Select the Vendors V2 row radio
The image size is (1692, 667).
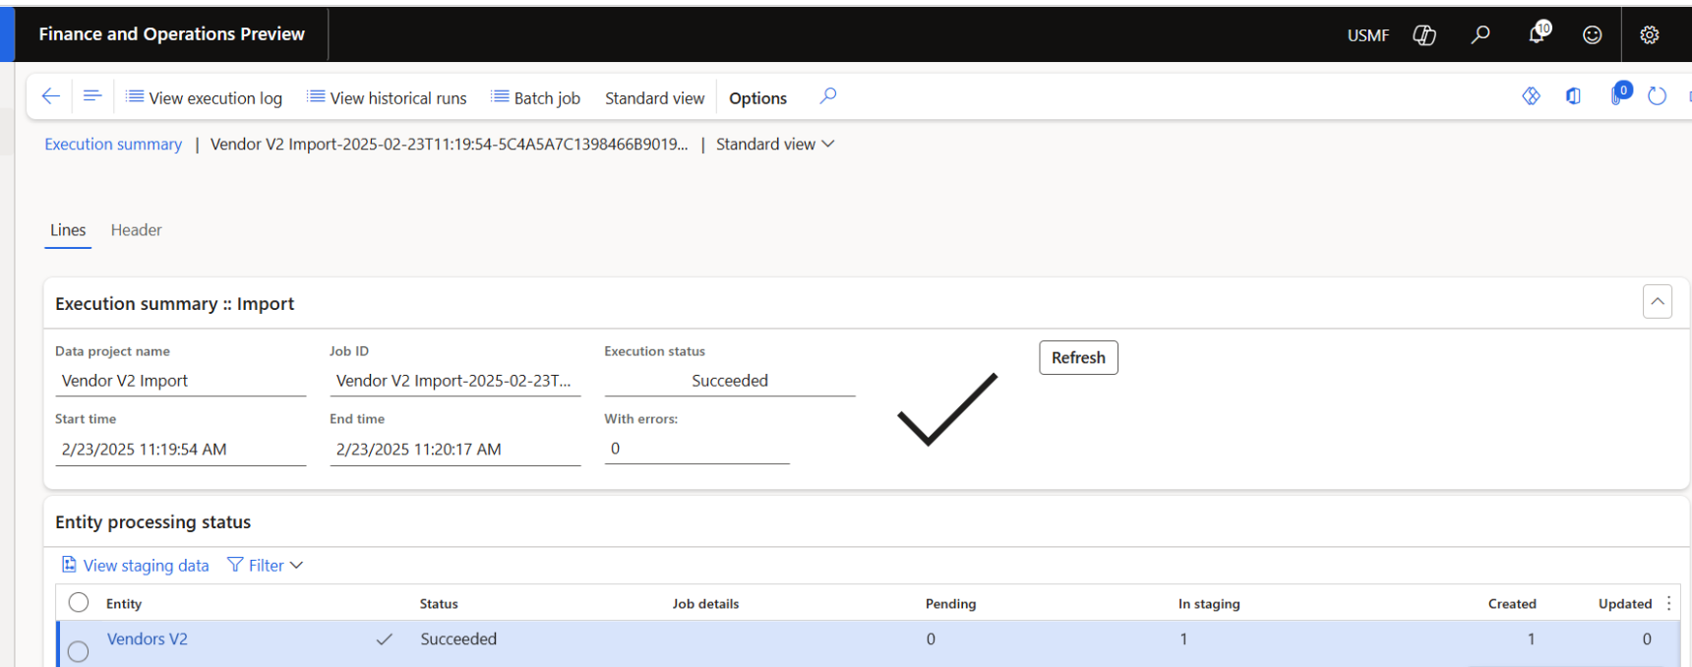tap(79, 651)
